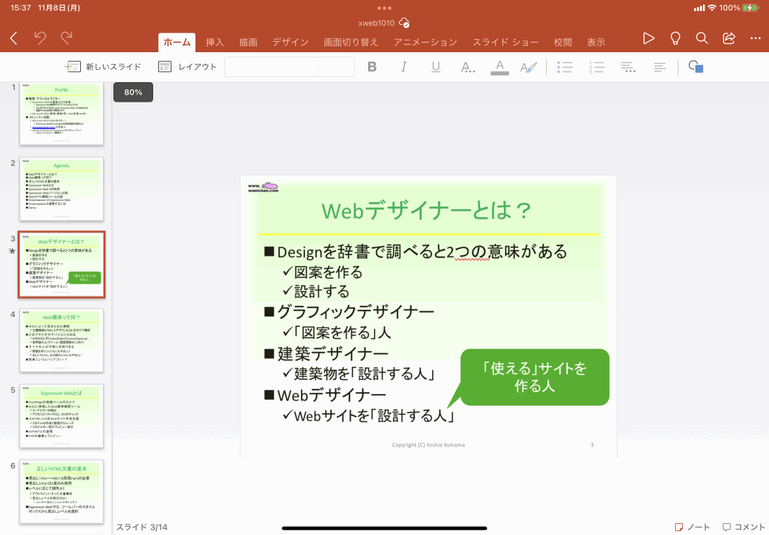The height and width of the screenshot is (535, 769).
Task: Toggle underline formatting
Action: tap(435, 67)
